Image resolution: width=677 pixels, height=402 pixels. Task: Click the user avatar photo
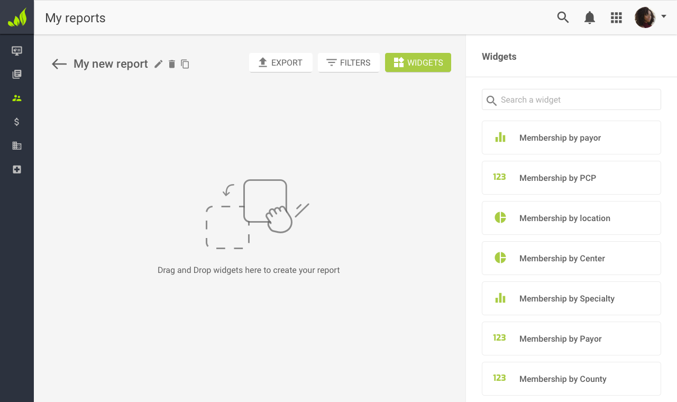[x=645, y=17]
